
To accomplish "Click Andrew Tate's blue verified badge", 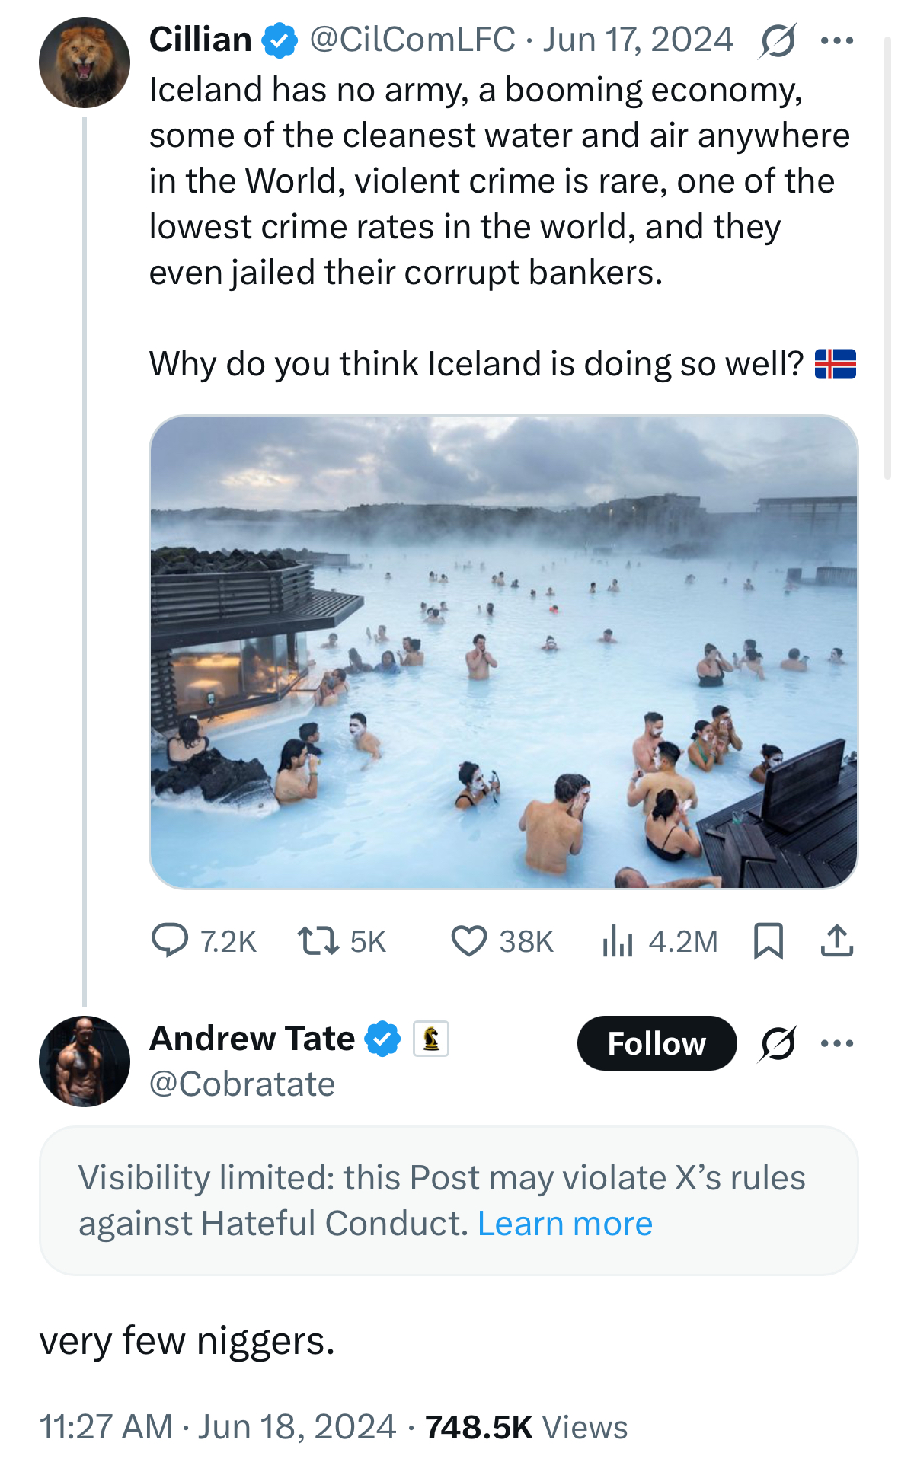I will (x=382, y=1039).
